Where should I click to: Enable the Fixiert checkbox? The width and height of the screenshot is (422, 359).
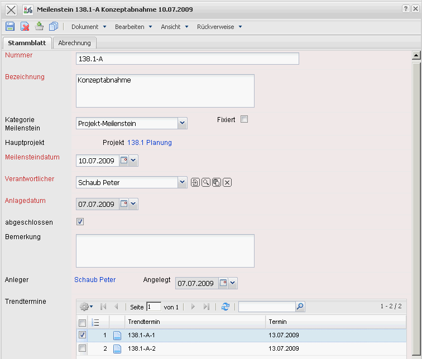244,119
